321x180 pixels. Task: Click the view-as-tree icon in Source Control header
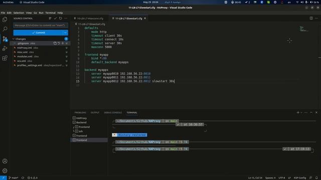[x=50, y=18]
